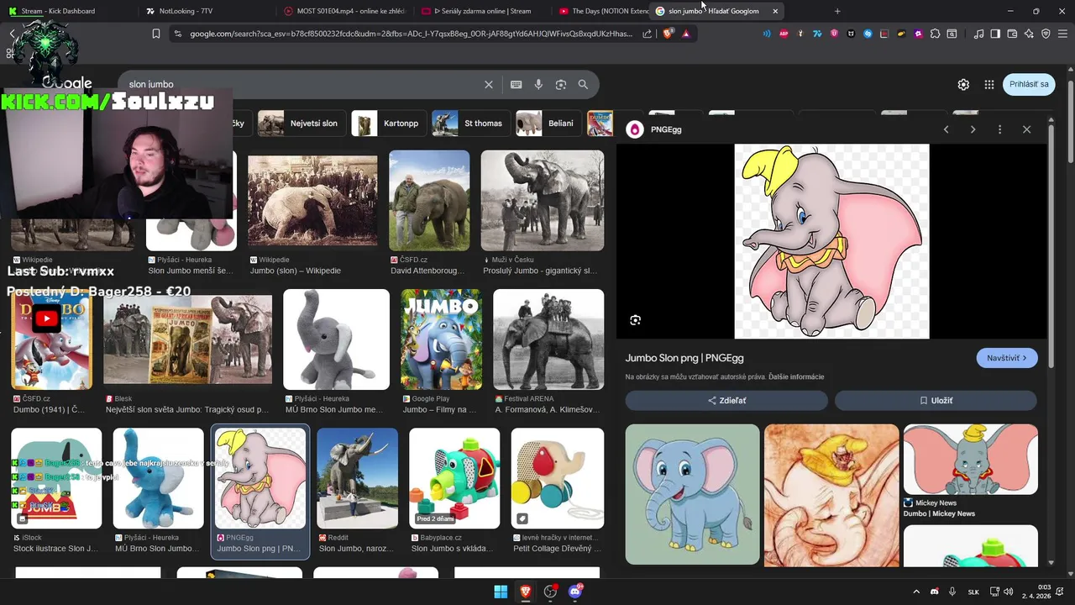Open a new browser tab
1075x605 pixels.
(x=837, y=11)
